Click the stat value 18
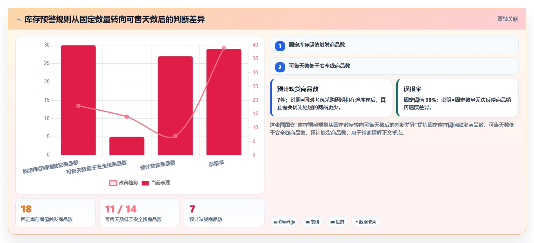Screen dimensions: 534x243 [26, 209]
